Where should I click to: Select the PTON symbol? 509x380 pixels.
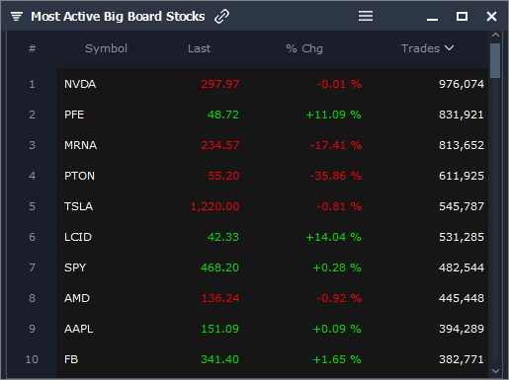click(79, 176)
